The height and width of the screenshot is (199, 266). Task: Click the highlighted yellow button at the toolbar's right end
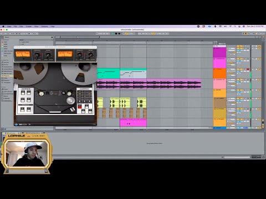245,34
